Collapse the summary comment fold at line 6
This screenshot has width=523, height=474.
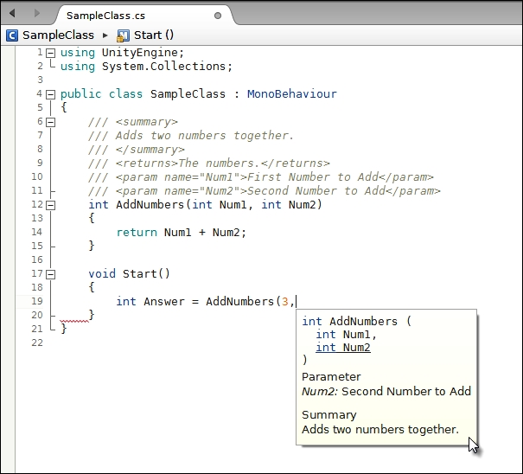point(50,122)
